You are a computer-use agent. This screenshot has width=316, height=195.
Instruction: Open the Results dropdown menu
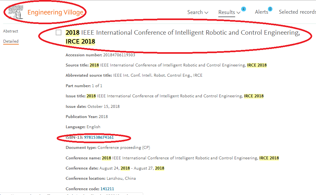coord(229,12)
